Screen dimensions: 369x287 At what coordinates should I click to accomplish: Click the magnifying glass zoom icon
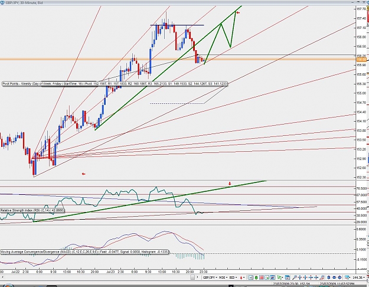click(x=295, y=278)
